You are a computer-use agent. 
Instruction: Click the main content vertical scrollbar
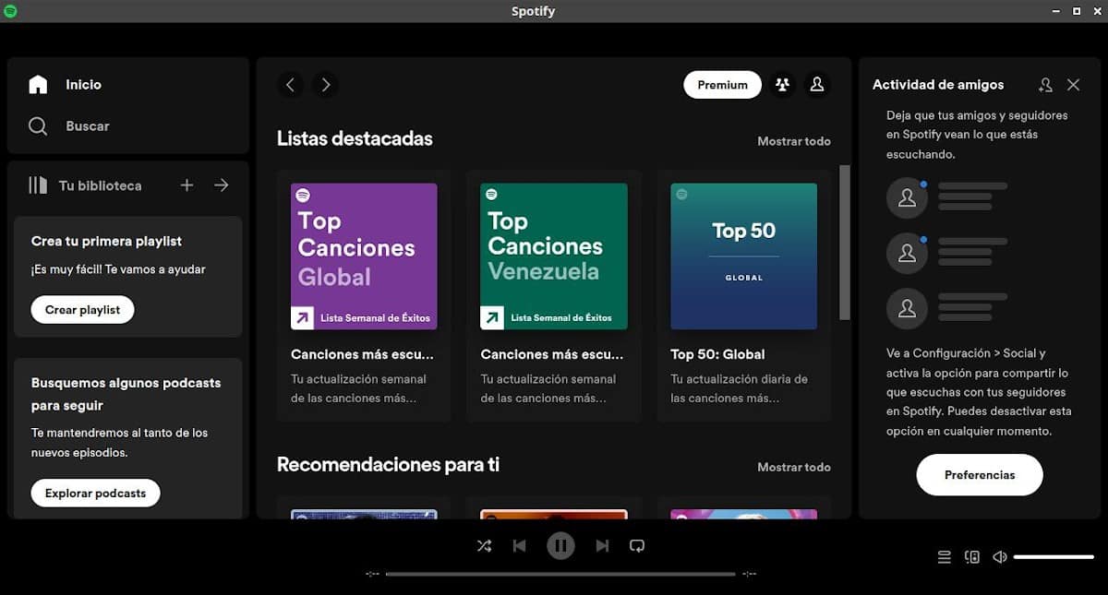pyautogui.click(x=845, y=243)
